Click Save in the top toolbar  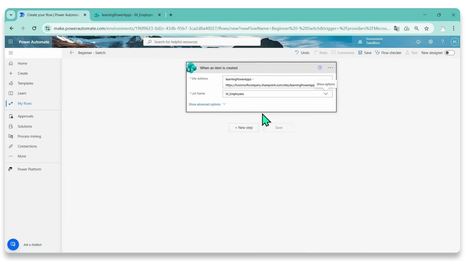[365, 53]
